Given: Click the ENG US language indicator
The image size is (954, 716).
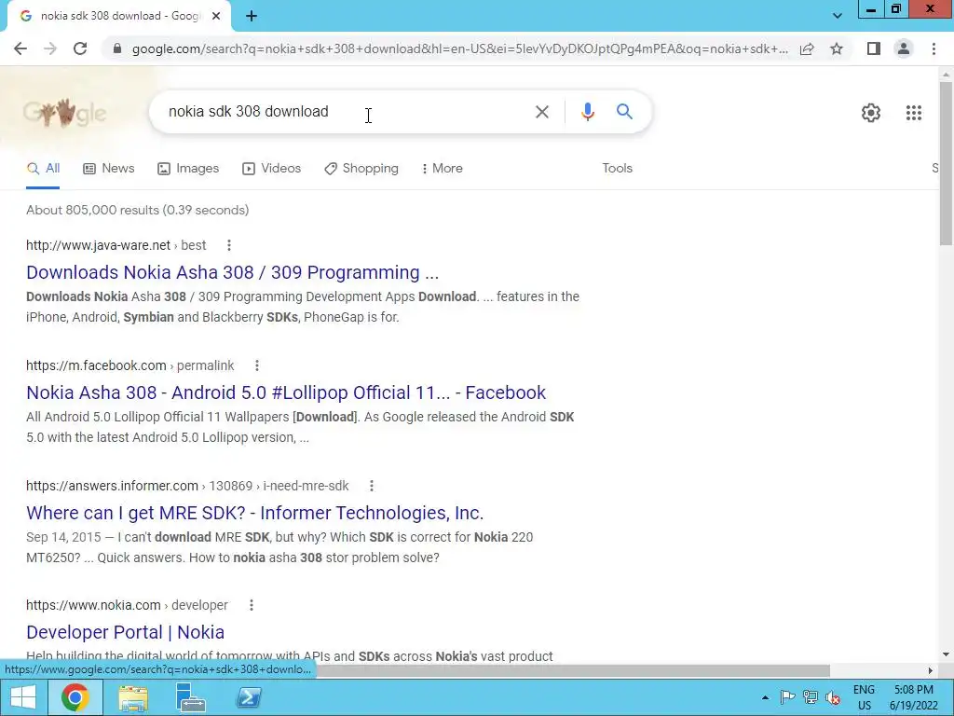Looking at the screenshot, I should pyautogui.click(x=864, y=697).
